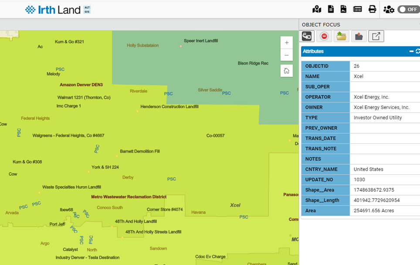The width and height of the screenshot is (420, 265).
Task: Export to PDF via PDF file icon
Action: coord(343,9)
